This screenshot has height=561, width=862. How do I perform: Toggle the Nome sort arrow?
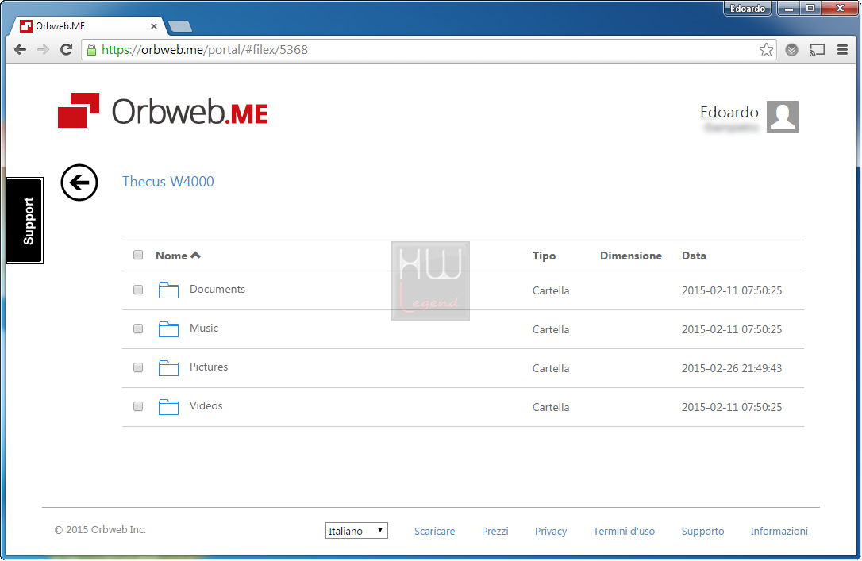click(195, 255)
